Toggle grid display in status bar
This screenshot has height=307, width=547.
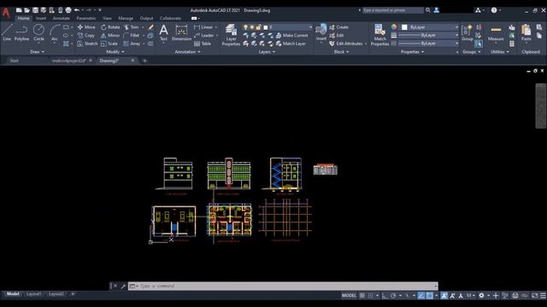click(362, 296)
